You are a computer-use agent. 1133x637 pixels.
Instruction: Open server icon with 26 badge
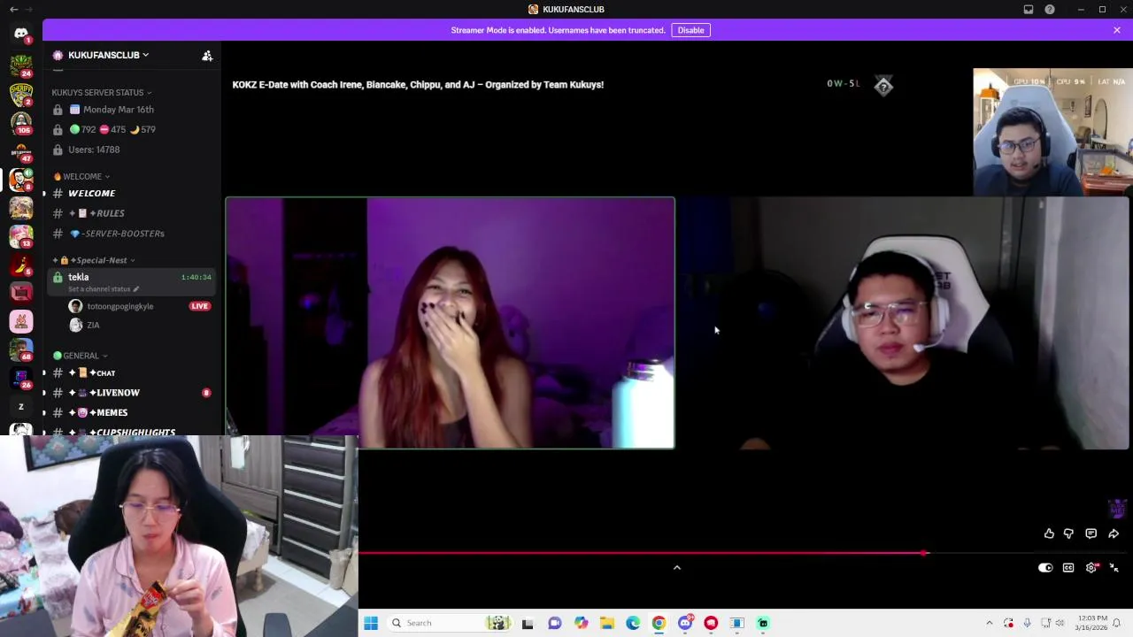[21, 378]
